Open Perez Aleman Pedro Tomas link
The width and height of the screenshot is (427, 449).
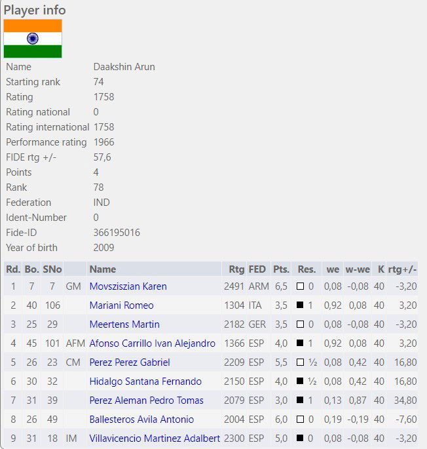146,400
